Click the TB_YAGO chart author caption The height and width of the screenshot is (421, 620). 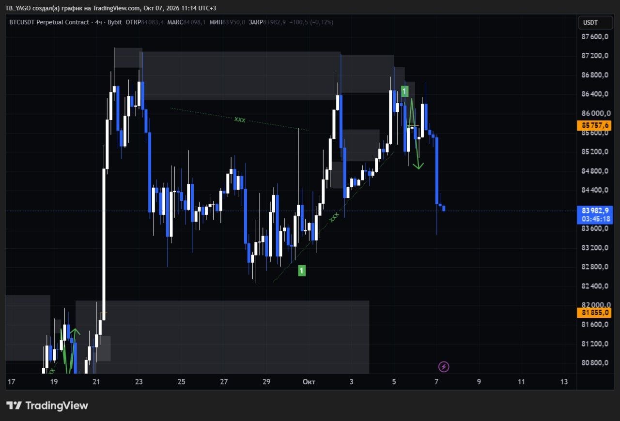click(111, 8)
